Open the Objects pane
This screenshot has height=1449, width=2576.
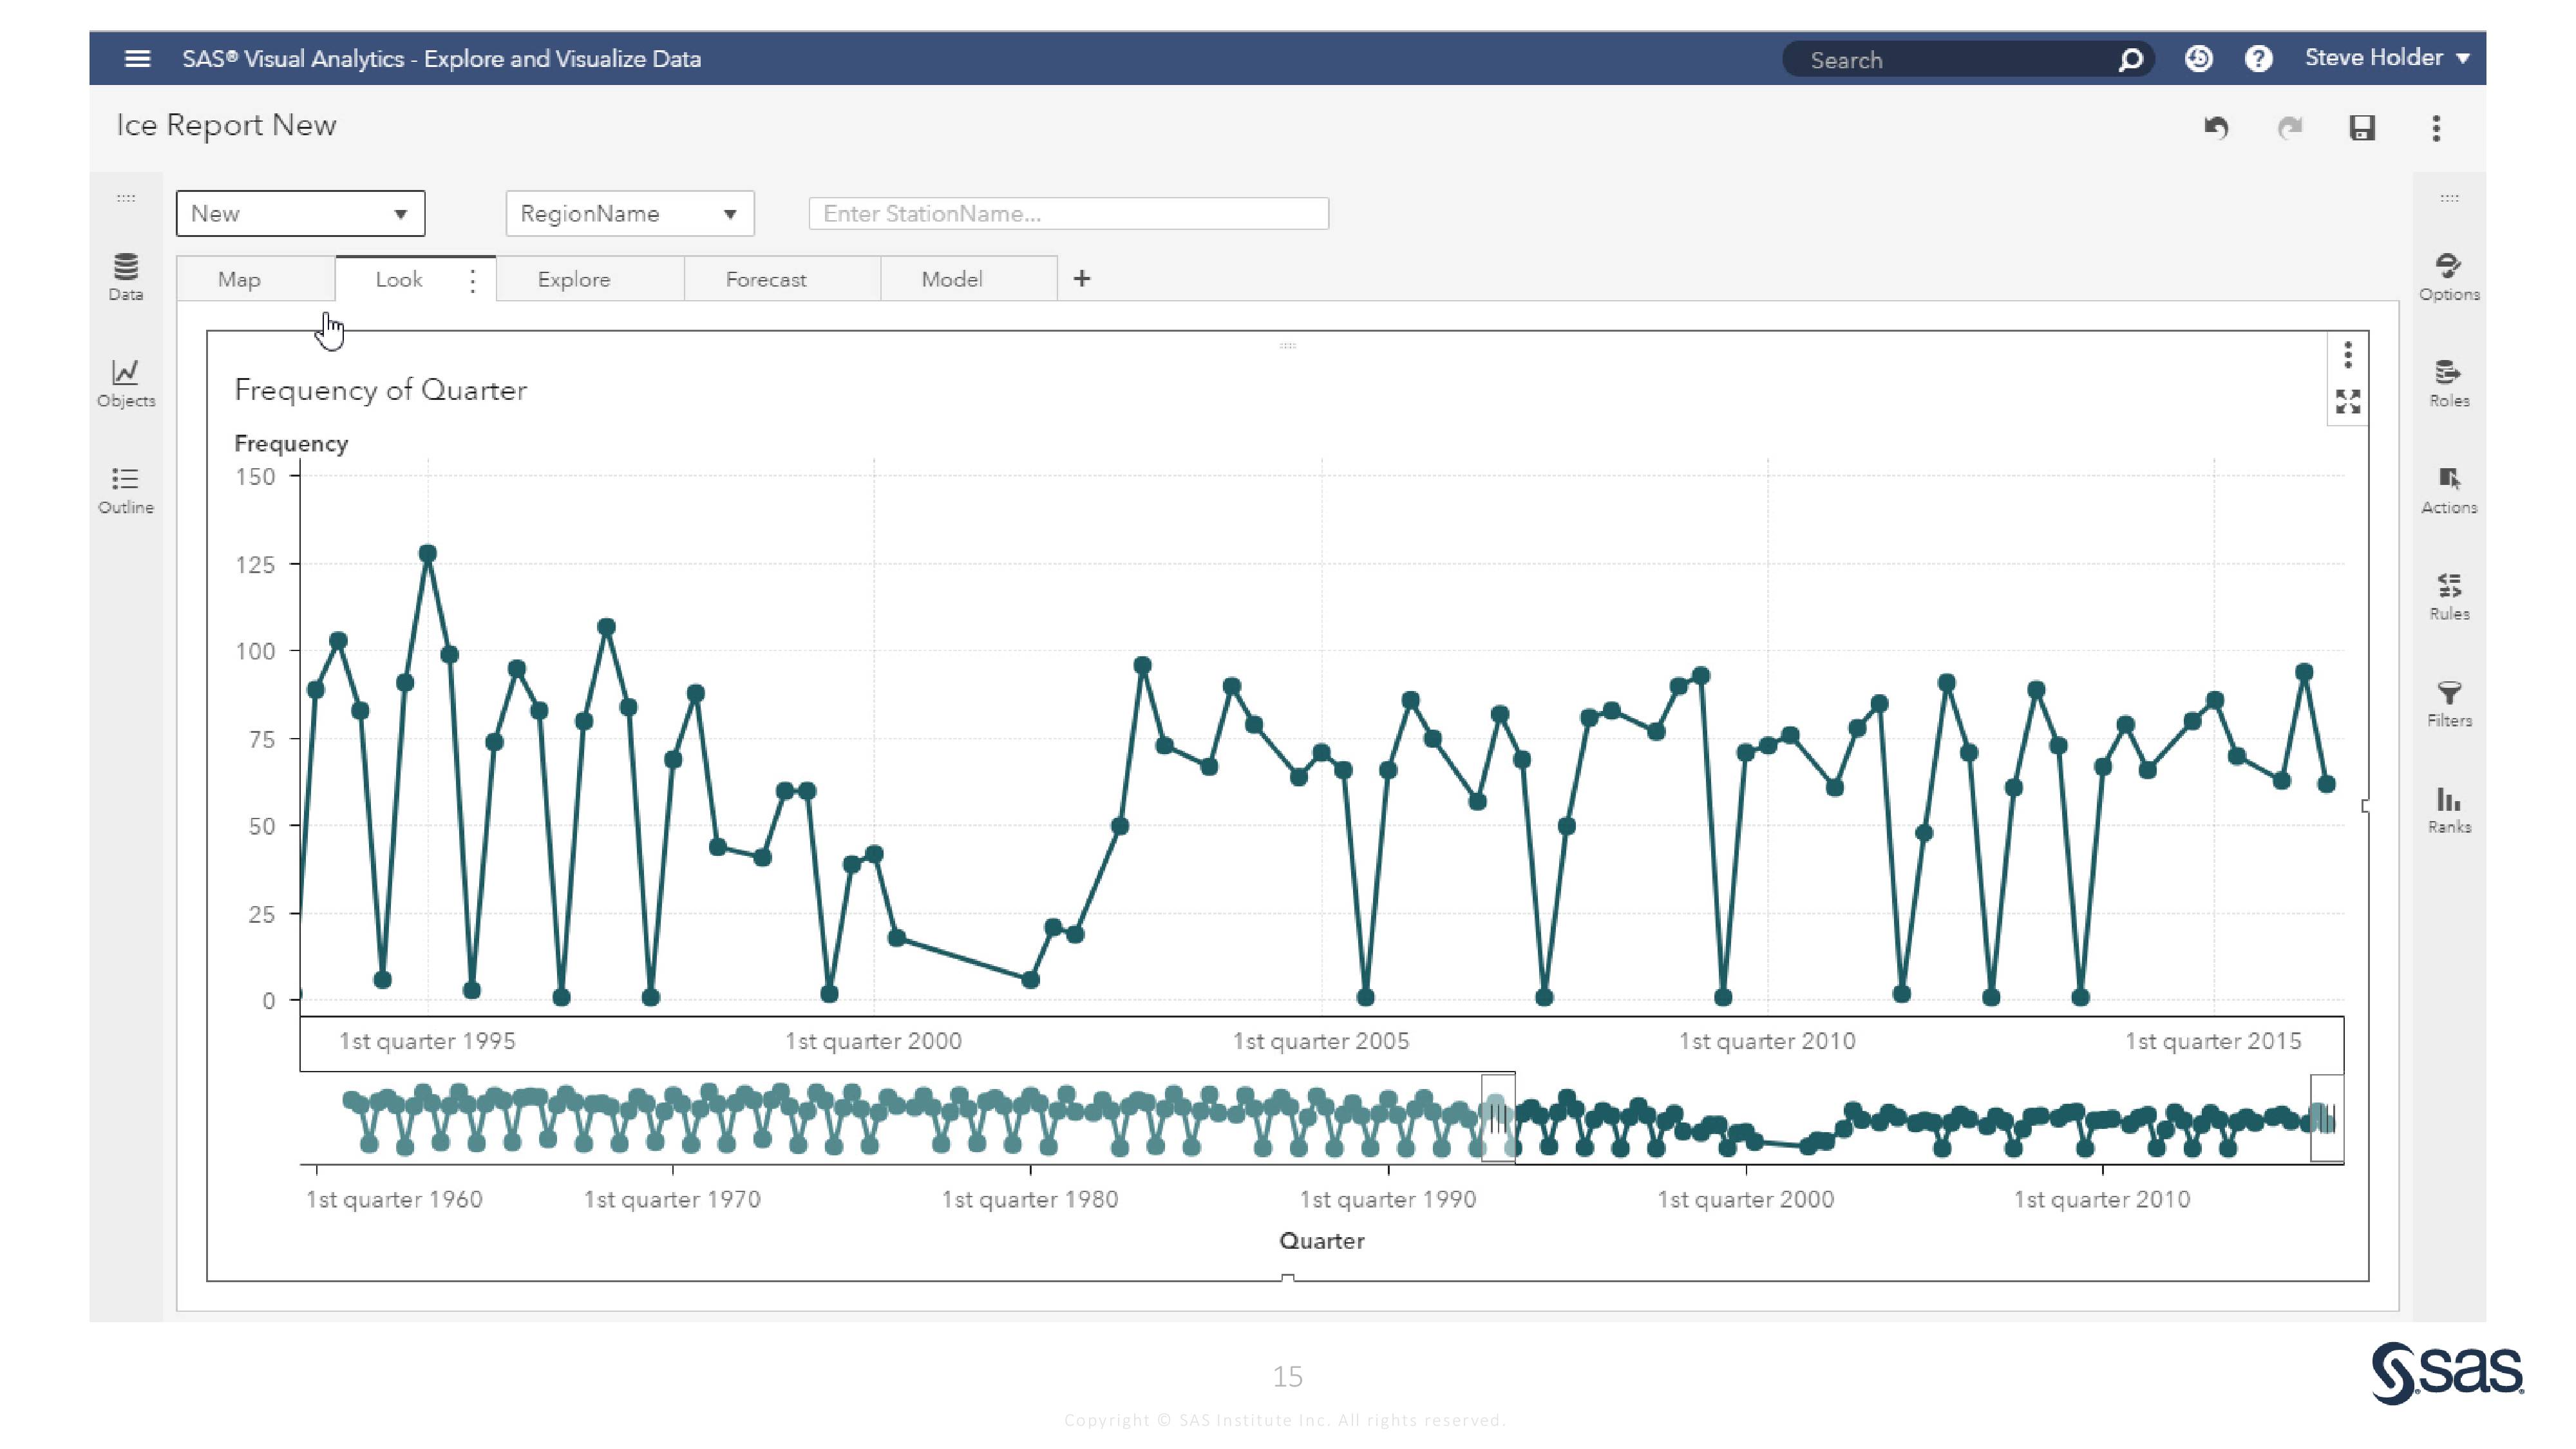[126, 384]
